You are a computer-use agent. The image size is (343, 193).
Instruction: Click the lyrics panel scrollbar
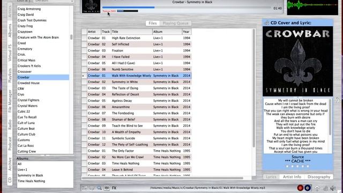pos(330,117)
